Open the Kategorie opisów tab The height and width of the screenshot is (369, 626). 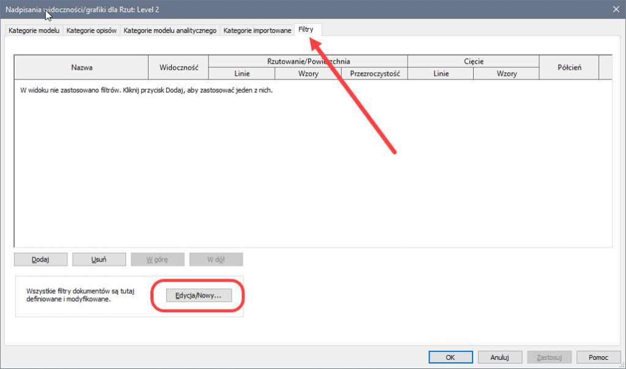[92, 31]
